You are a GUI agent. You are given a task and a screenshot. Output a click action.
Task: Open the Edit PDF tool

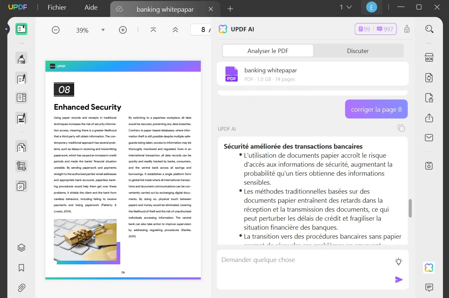21,78
